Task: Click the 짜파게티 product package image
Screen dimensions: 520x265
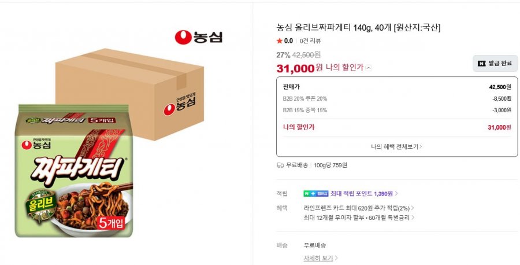Action: coord(74,171)
